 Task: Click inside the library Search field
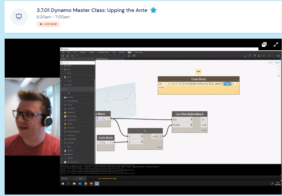click(78, 63)
